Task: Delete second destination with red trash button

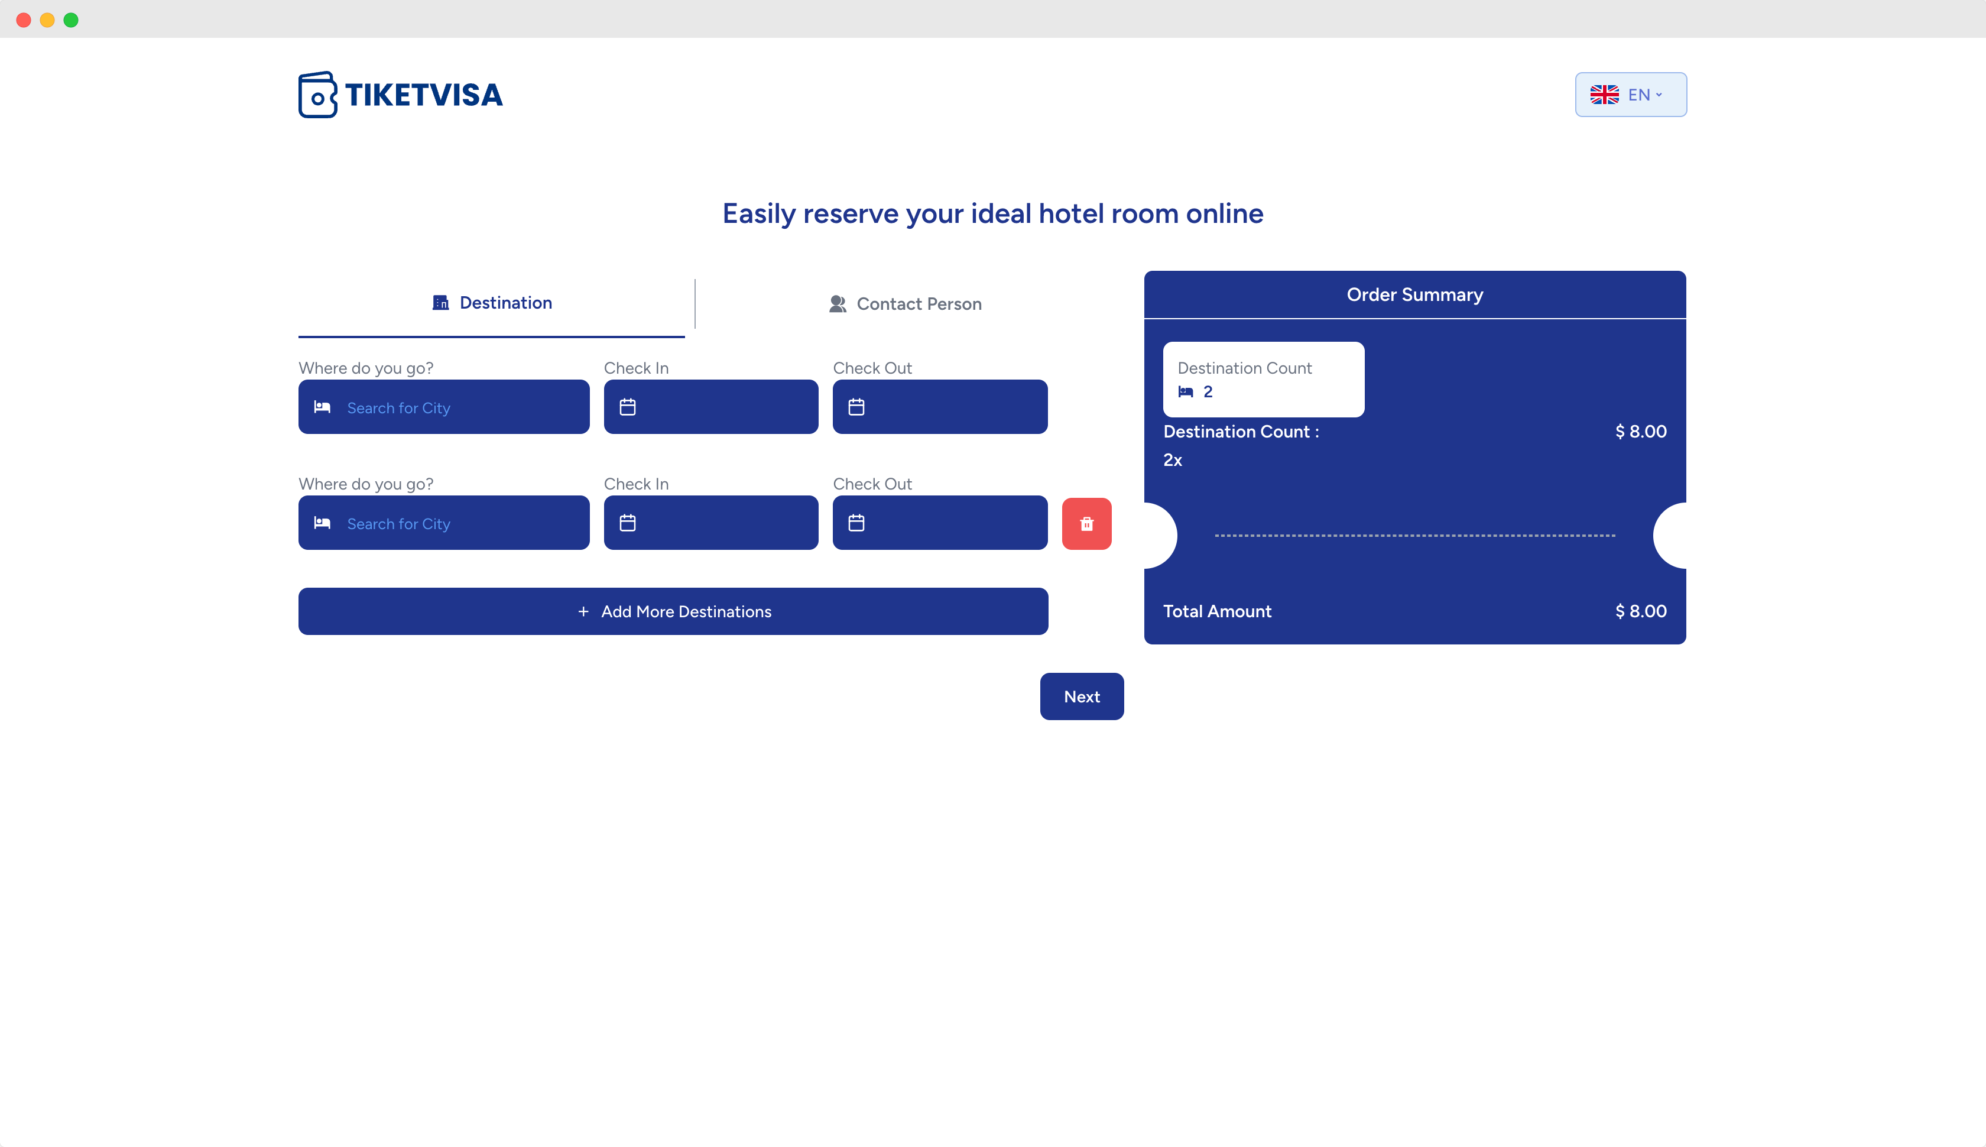Action: click(x=1087, y=524)
